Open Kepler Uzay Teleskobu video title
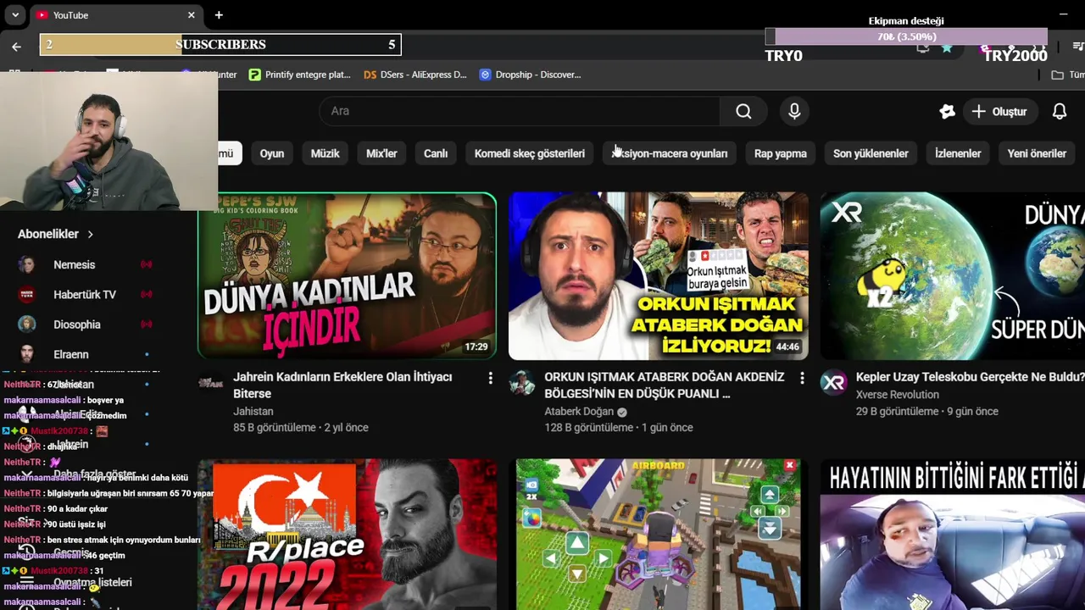Screen dimensions: 1085x610 pos(970,377)
